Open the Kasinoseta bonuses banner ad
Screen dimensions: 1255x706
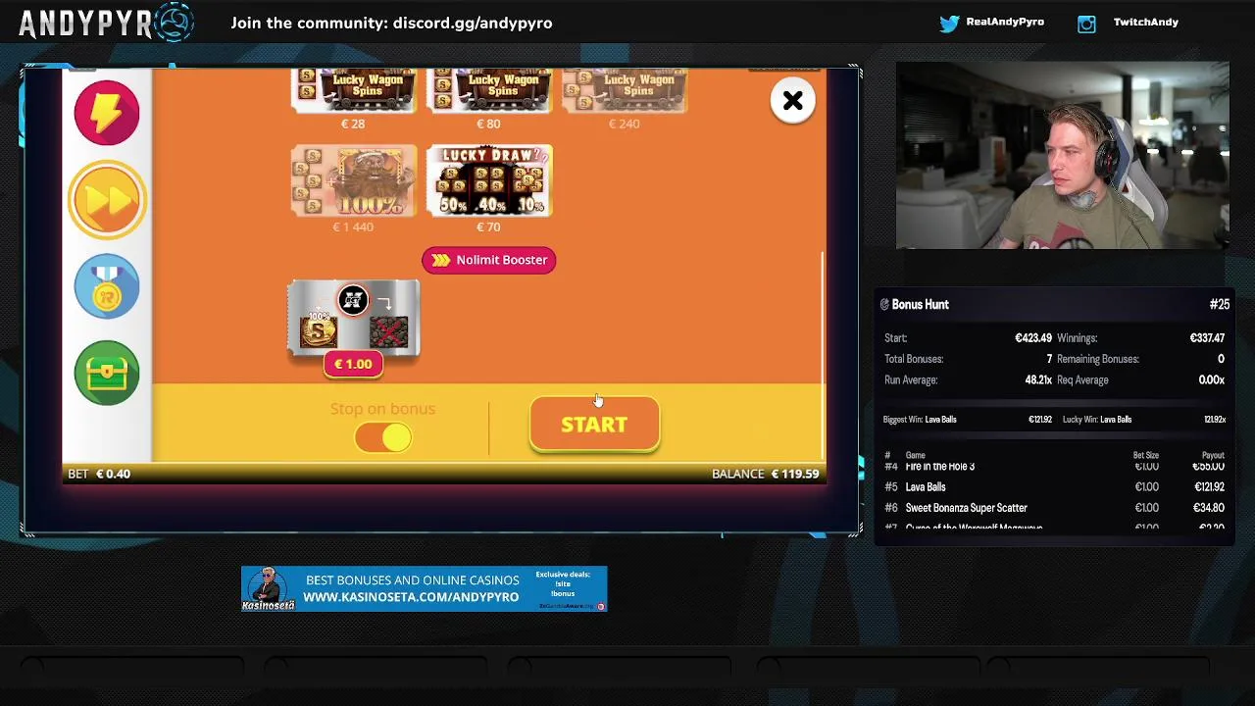(x=424, y=588)
